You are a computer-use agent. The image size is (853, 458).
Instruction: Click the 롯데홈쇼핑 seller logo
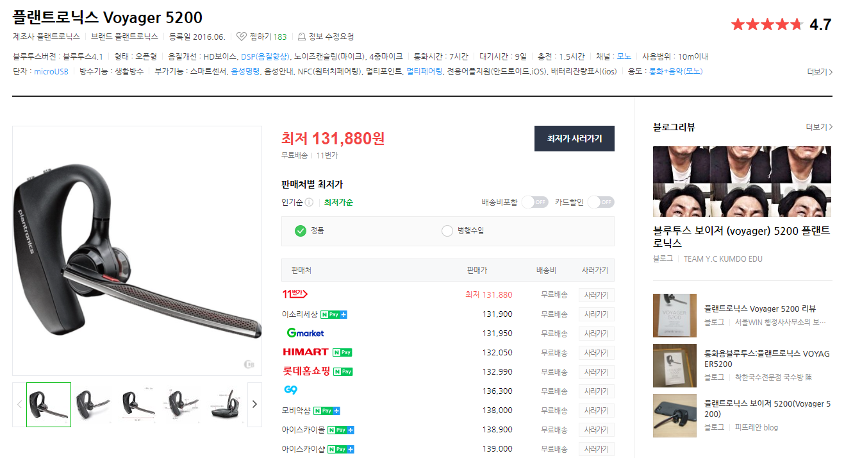click(306, 371)
